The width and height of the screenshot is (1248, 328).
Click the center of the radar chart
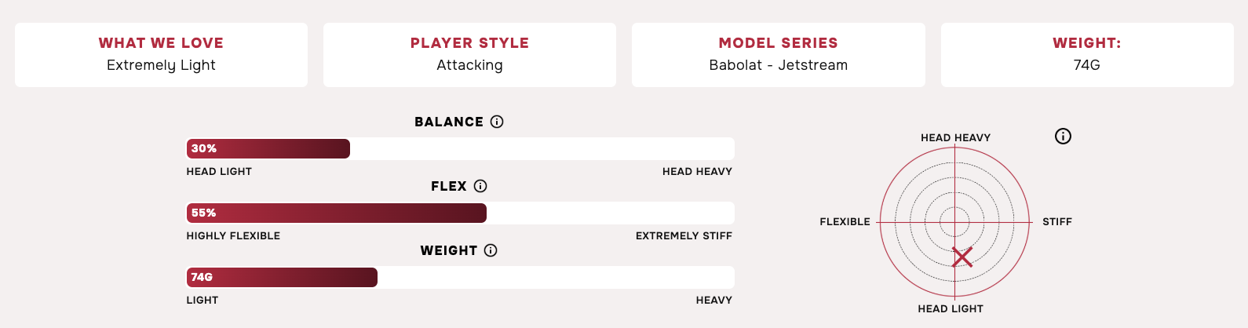pyautogui.click(x=954, y=222)
